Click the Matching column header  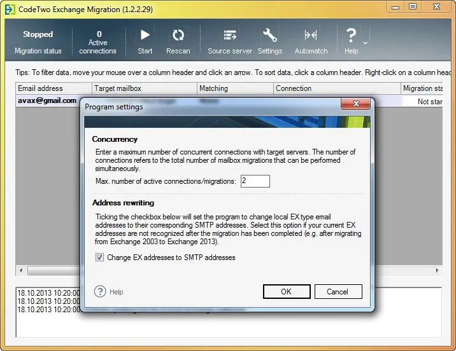235,88
